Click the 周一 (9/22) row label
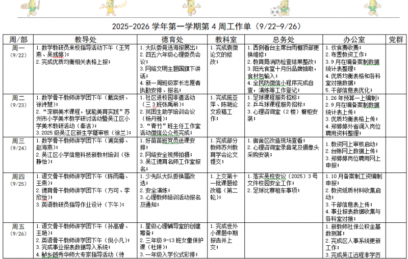 [x=19, y=51]
